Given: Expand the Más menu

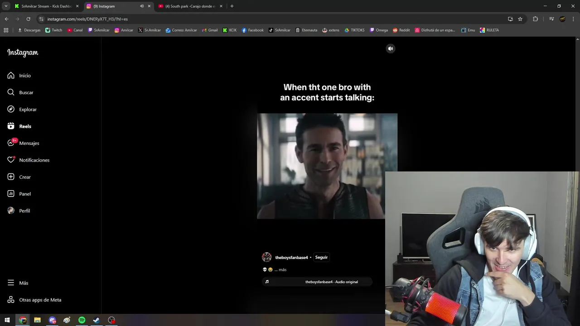Looking at the screenshot, I should 24,283.
